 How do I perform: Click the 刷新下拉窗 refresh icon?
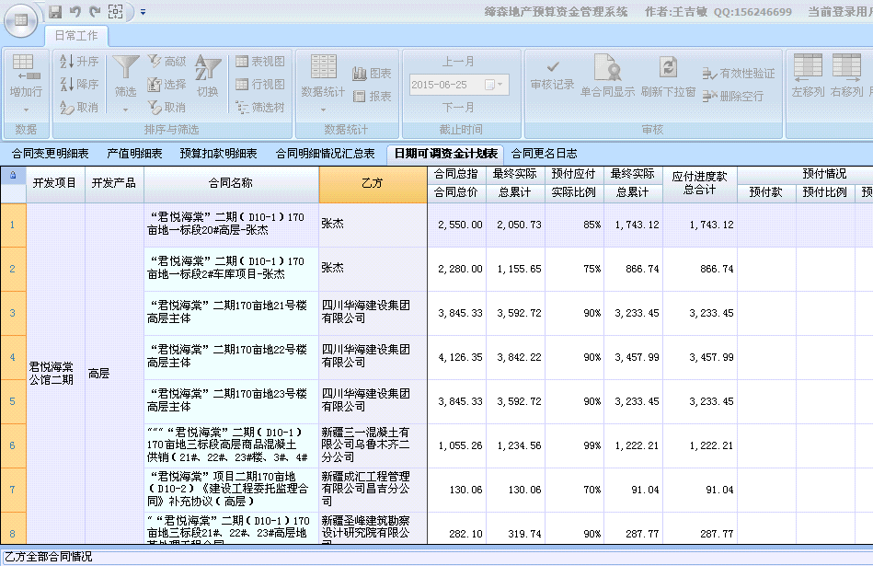[668, 67]
